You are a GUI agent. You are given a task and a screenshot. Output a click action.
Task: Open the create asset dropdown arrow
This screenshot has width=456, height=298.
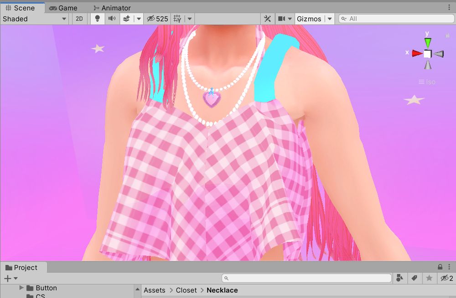[16, 278]
